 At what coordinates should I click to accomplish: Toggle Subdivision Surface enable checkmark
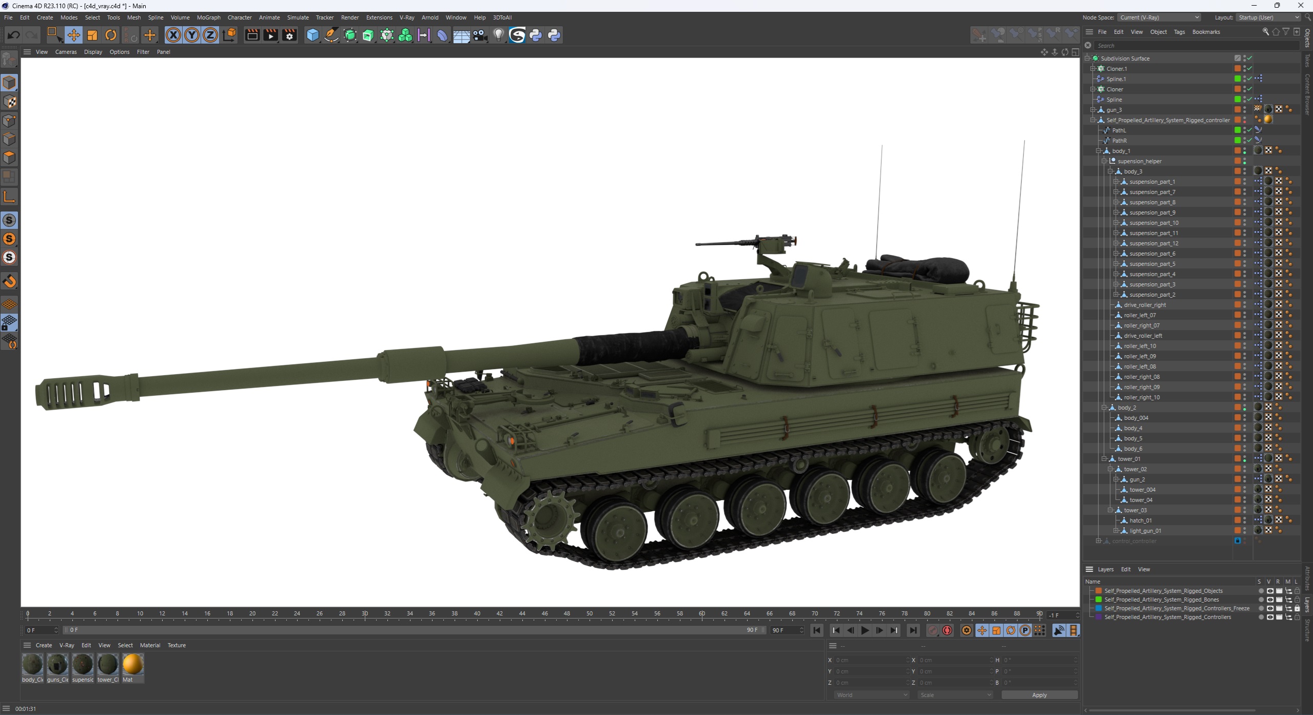coord(1250,59)
